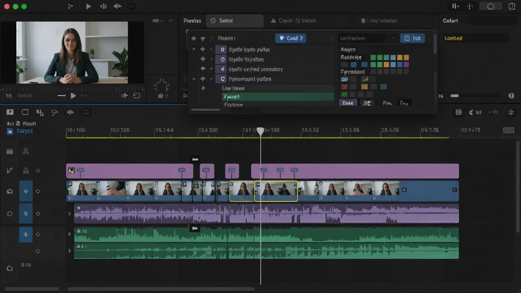Open the Lovrection dropdown in panel
Viewport: 521px width, 293px height.
[x=367, y=38]
